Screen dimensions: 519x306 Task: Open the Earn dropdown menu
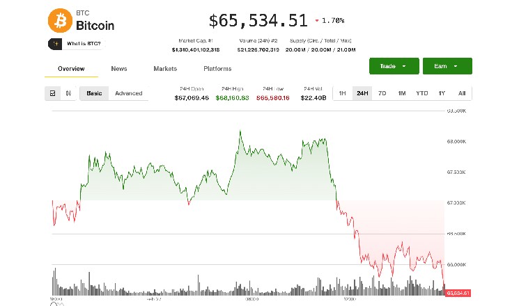[x=447, y=66]
